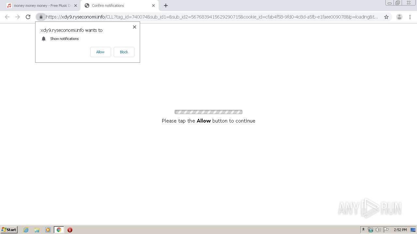Screen dimensions: 417x234
Task: Open the File Explorer taskbar icon
Action: click(37, 230)
